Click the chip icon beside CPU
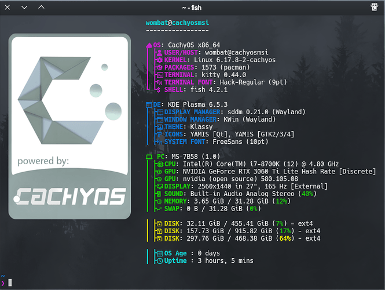Viewport: 385px width, 290px height. (160, 164)
